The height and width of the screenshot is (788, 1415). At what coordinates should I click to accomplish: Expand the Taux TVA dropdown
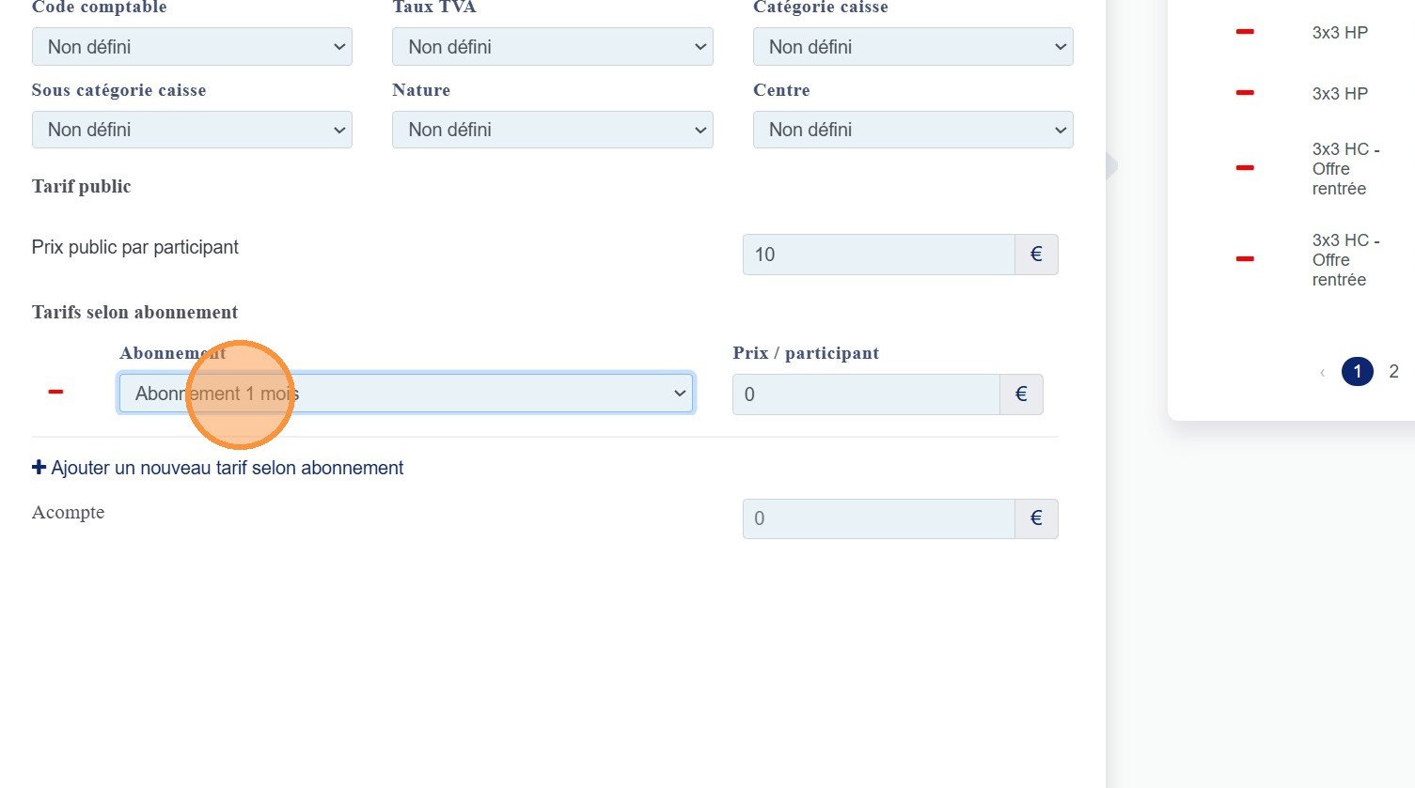[552, 47]
